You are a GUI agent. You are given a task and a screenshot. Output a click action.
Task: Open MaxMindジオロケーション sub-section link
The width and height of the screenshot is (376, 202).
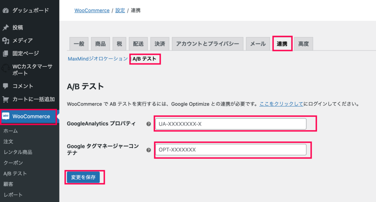(x=98, y=59)
